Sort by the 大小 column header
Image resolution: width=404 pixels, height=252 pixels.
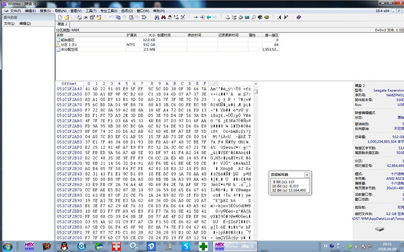click(148, 35)
